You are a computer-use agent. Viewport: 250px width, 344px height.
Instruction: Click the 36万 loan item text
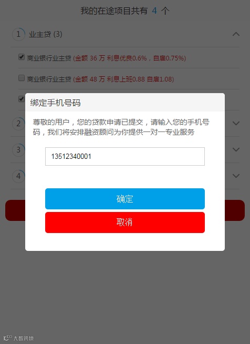click(107, 58)
